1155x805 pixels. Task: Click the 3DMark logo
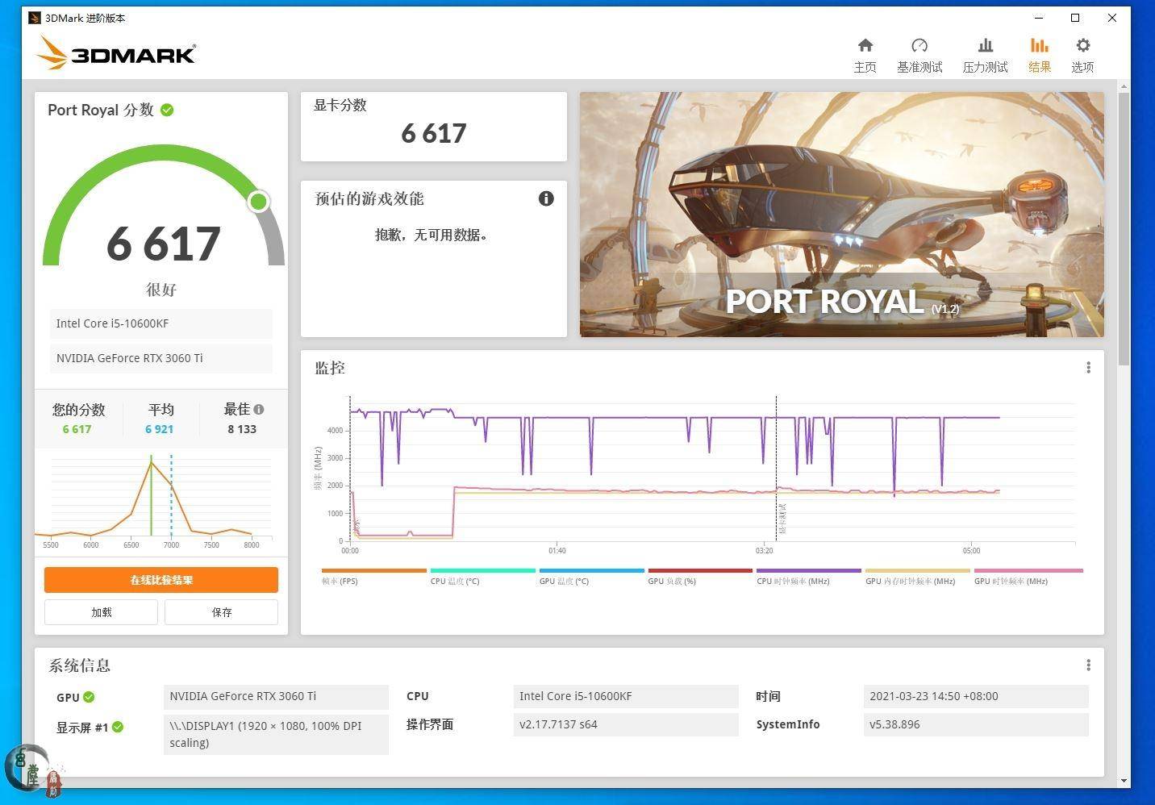[x=116, y=53]
